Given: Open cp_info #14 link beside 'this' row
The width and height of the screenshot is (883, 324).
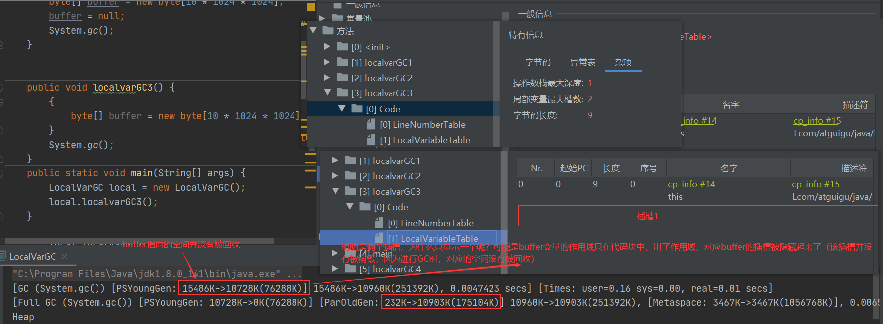Looking at the screenshot, I should pyautogui.click(x=691, y=184).
